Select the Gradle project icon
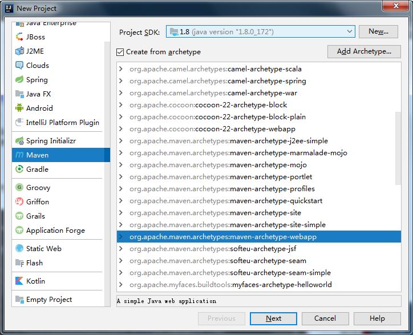The width and height of the screenshot is (413, 335). pos(19,169)
